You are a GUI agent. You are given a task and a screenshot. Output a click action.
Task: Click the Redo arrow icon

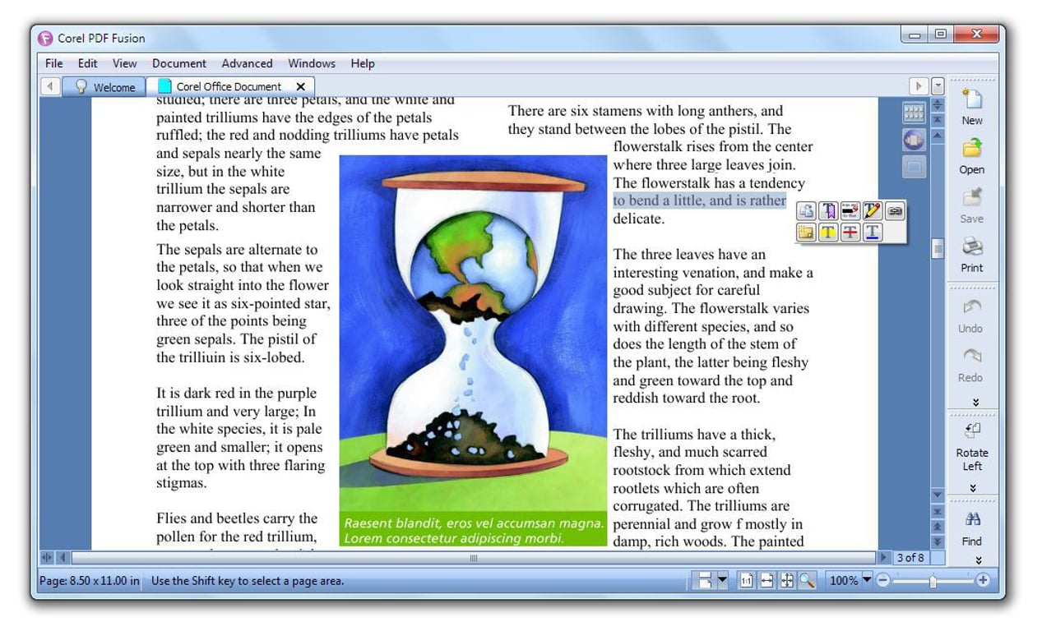coord(971,356)
